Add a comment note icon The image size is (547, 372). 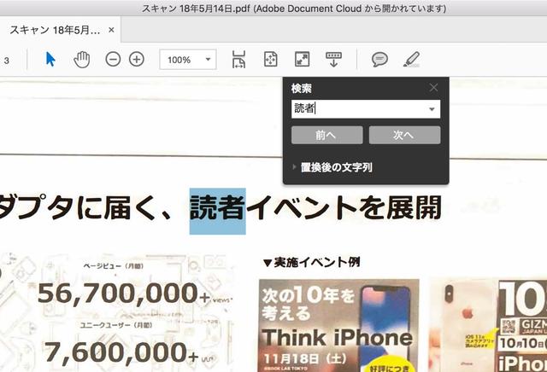pyautogui.click(x=379, y=60)
